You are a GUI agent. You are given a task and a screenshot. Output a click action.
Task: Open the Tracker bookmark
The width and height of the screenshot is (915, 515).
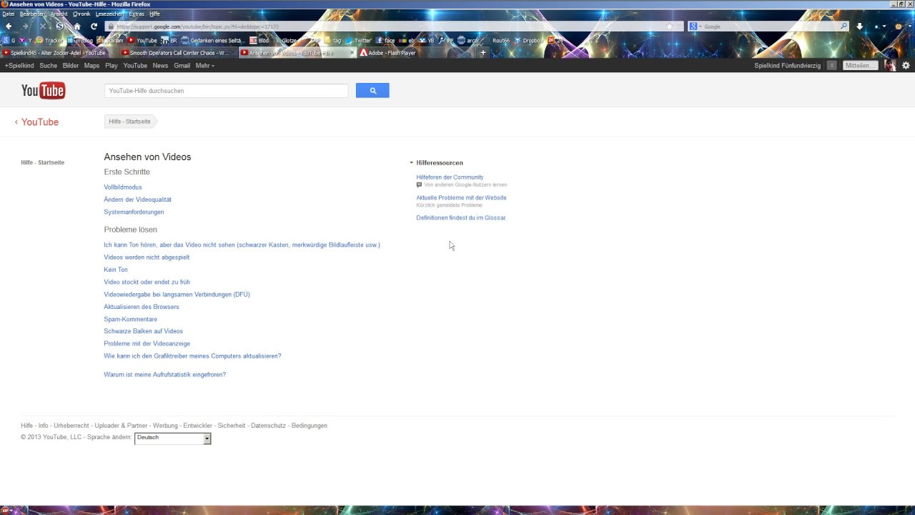click(x=49, y=41)
